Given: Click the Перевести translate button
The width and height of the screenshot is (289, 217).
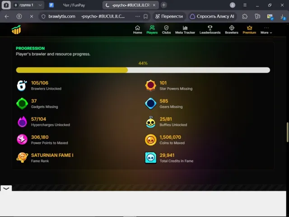Looking at the screenshot, I should (x=169, y=16).
